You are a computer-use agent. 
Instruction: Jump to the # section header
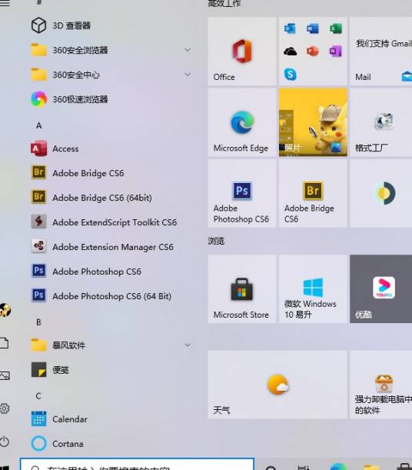(x=39, y=3)
